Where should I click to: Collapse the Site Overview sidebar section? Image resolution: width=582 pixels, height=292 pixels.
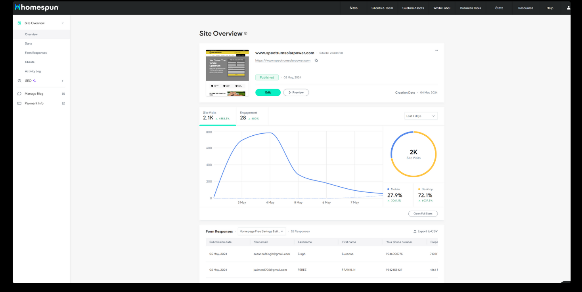(62, 23)
